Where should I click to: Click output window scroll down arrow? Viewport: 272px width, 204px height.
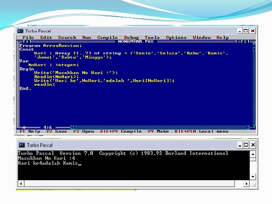253,177
